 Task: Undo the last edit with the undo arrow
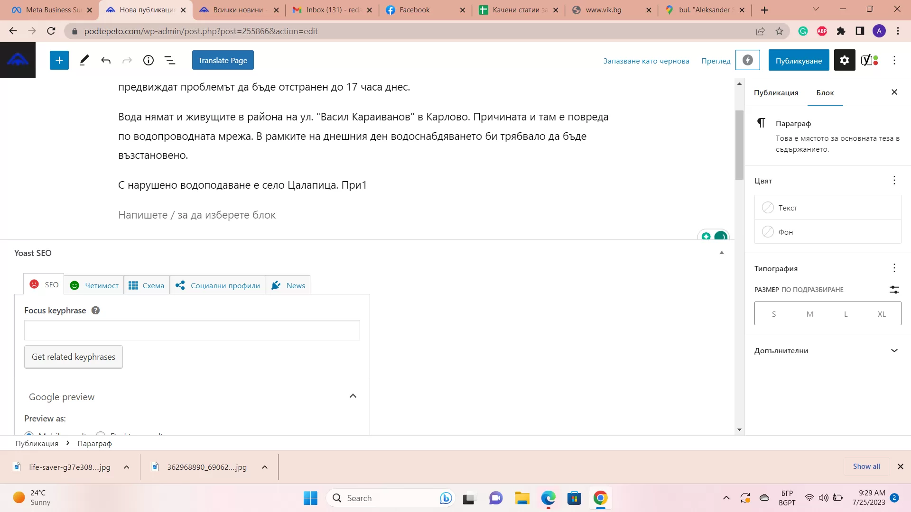tap(106, 60)
